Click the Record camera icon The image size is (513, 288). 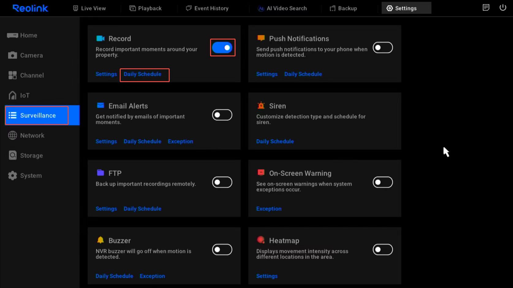coord(100,38)
